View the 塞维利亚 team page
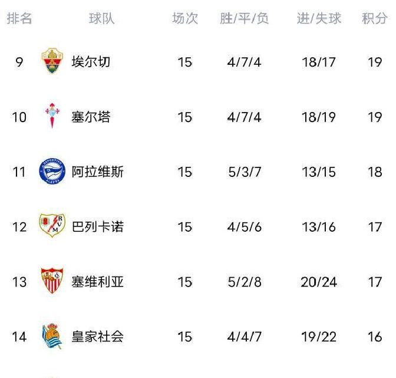 tap(97, 282)
